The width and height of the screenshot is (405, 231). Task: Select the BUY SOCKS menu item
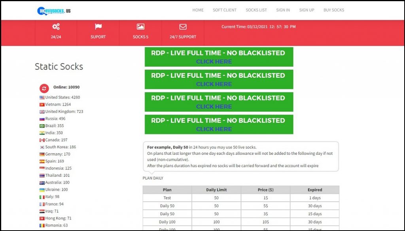tap(333, 10)
